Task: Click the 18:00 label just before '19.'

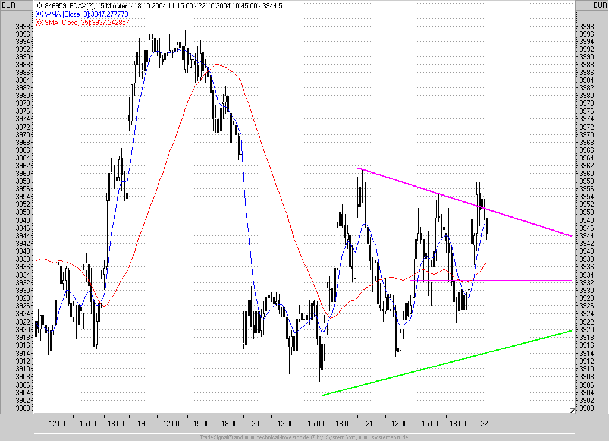Action: pos(116,424)
